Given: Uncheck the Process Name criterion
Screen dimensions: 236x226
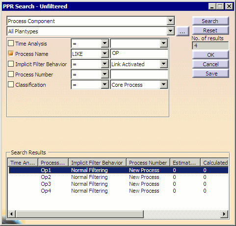Looking at the screenshot, I should [11, 53].
